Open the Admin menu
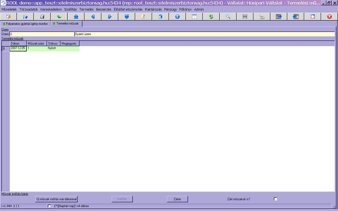This screenshot has width=338, height=211. pyautogui.click(x=199, y=9)
